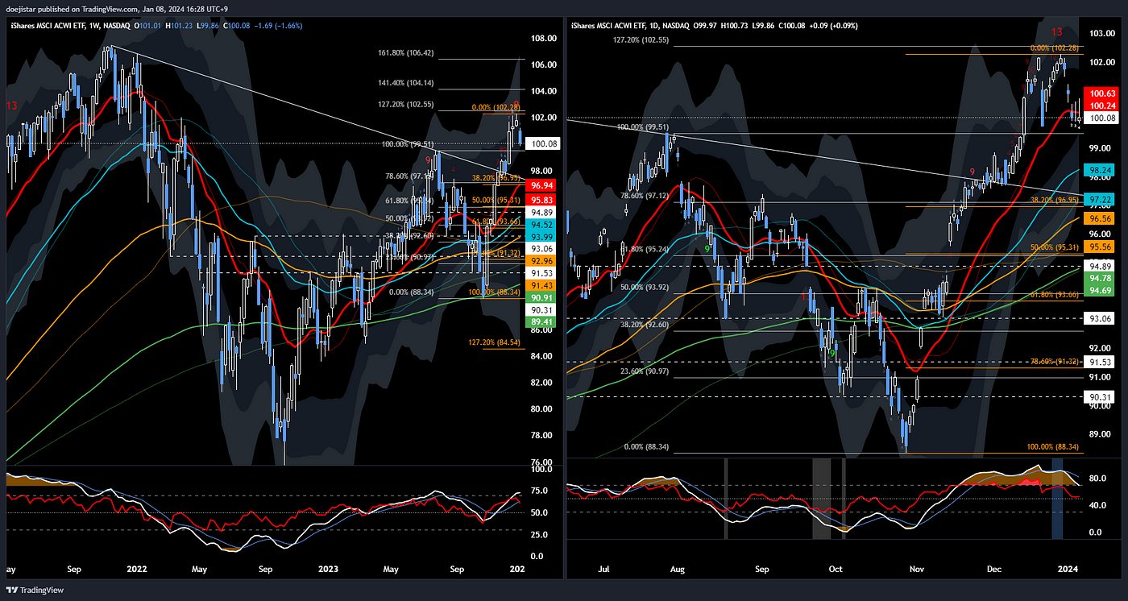Select 78.60% (97.12) Fibonacci label on daily chart
The height and width of the screenshot is (601, 1128).
pyautogui.click(x=644, y=196)
